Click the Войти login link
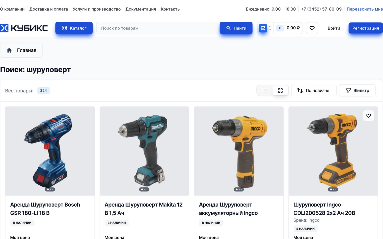 tap(334, 28)
